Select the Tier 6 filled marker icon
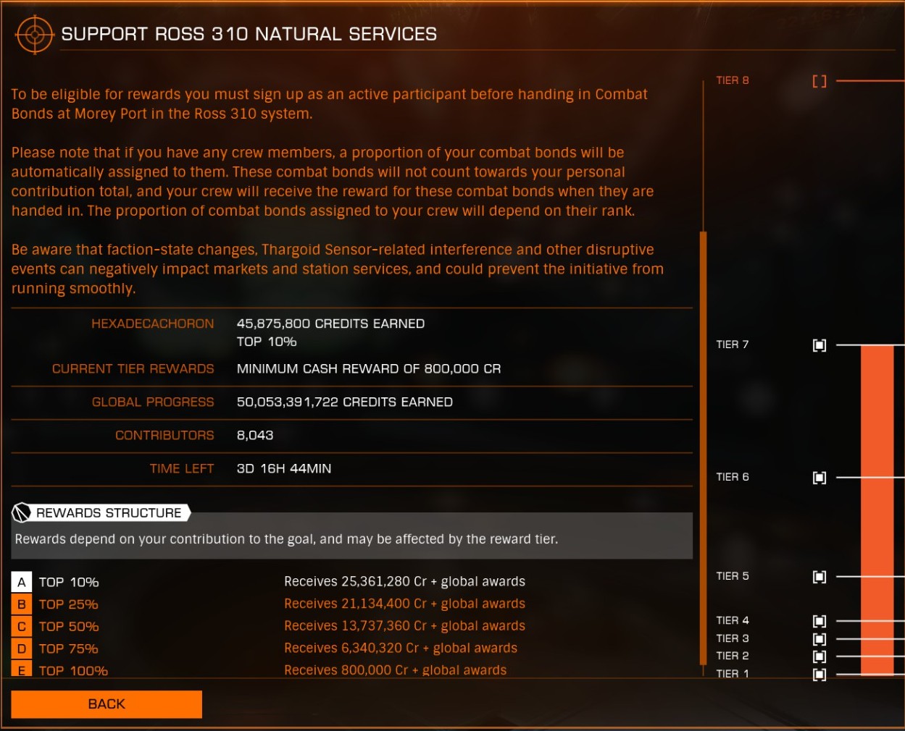This screenshot has width=905, height=731. [819, 478]
